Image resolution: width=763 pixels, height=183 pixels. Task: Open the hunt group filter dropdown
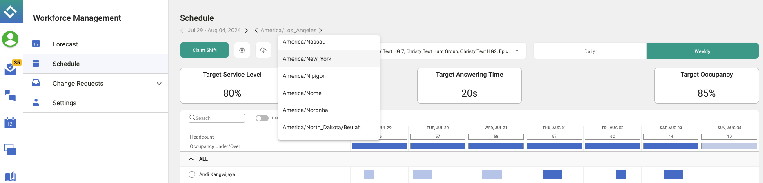pos(517,51)
